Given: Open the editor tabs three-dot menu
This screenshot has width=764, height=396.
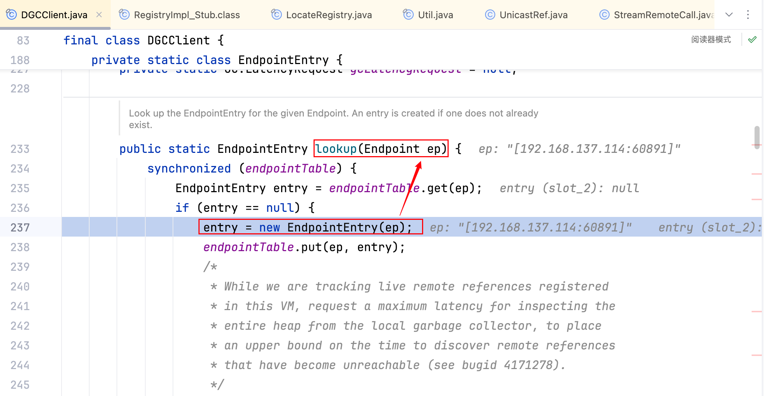Looking at the screenshot, I should coord(748,15).
